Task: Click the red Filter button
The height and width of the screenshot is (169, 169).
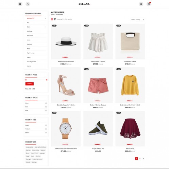Action: [x=30, y=84]
